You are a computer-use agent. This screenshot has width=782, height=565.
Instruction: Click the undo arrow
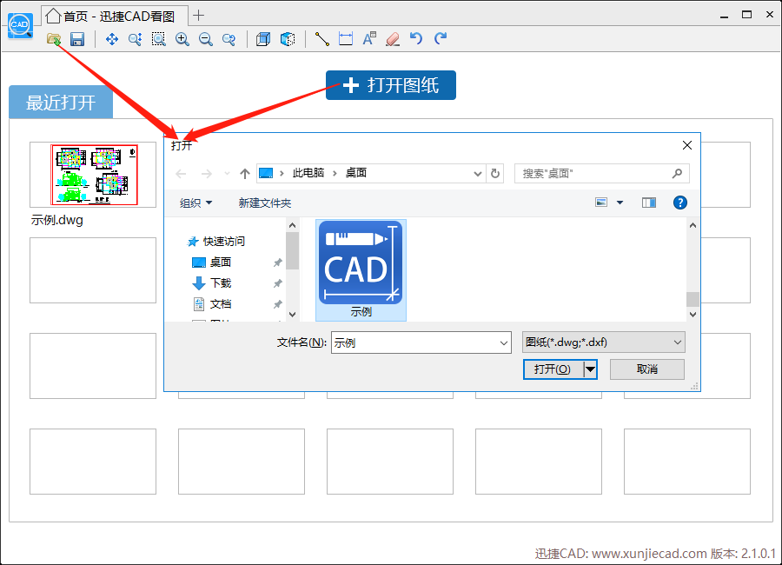click(x=416, y=38)
